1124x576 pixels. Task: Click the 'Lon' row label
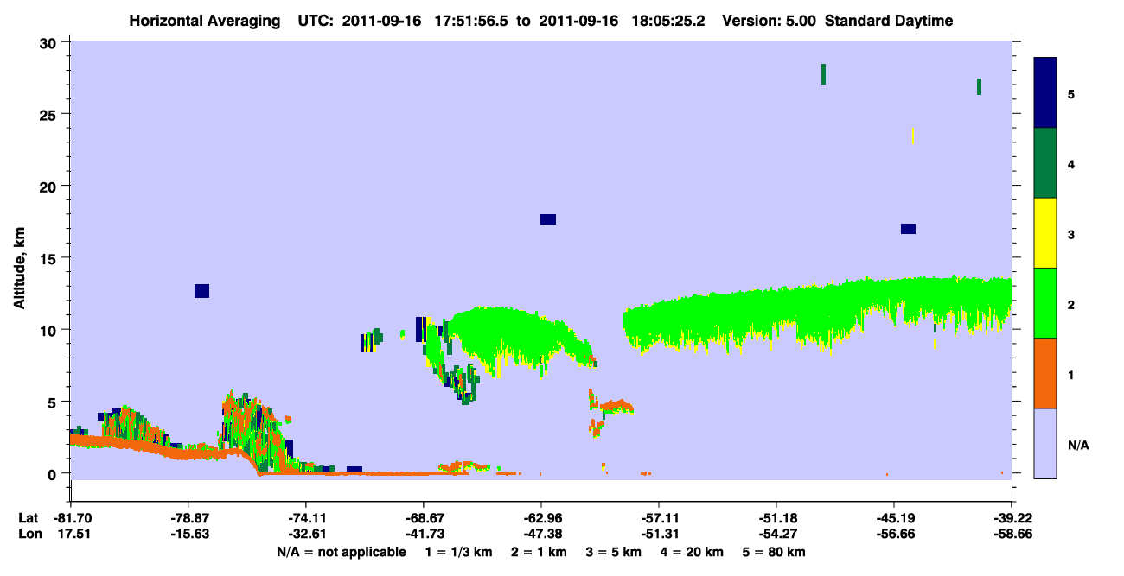click(x=29, y=534)
